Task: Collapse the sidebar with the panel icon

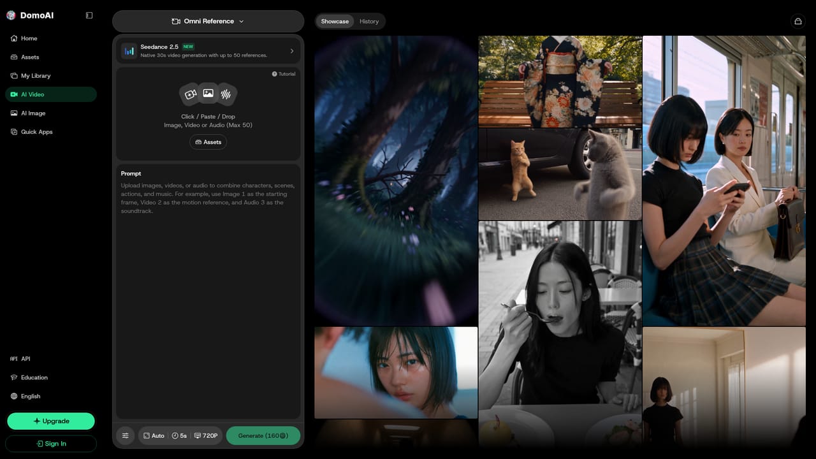Action: pyautogui.click(x=89, y=15)
